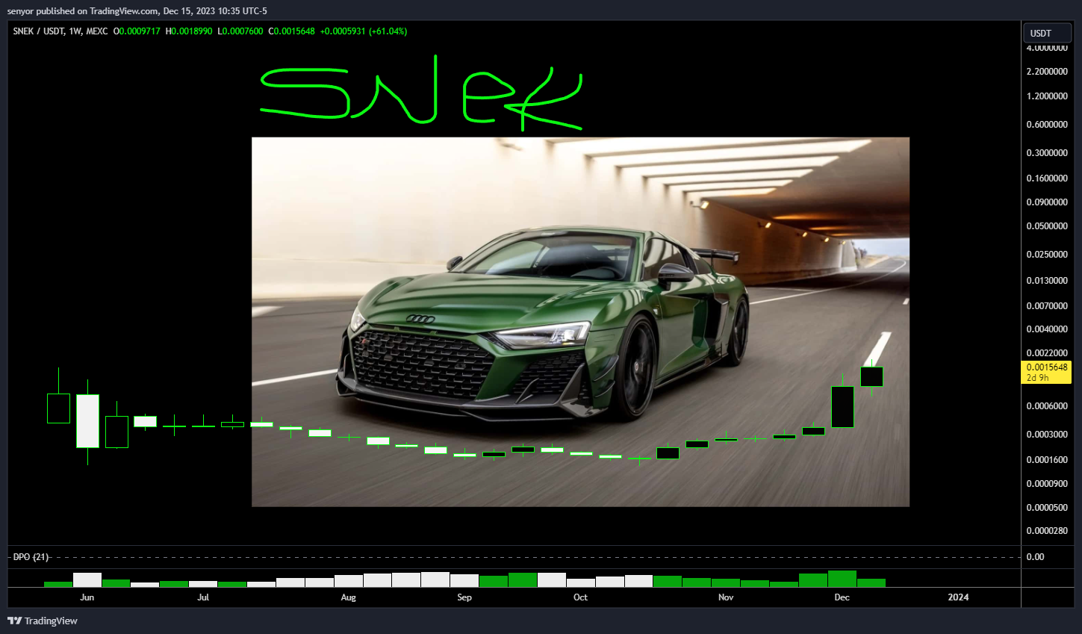Select the green SNEK handwritten drawing
Image resolution: width=1082 pixels, height=634 pixels.
(420, 93)
